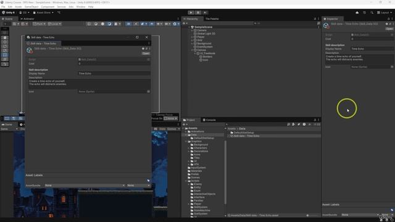Click asset label tag icon in floating window
This screenshot has height=222, width=395.
point(148,181)
